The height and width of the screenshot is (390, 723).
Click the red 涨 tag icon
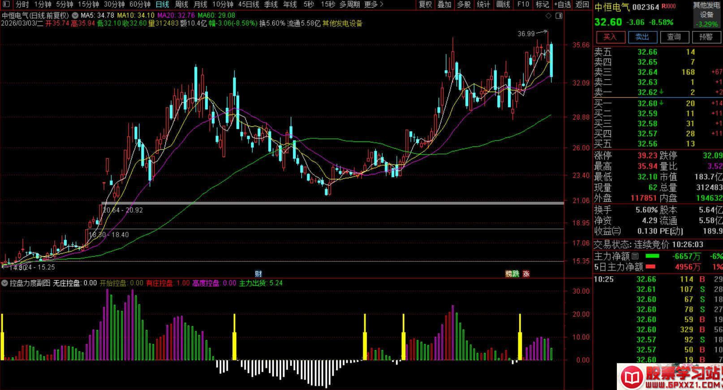pos(526,274)
